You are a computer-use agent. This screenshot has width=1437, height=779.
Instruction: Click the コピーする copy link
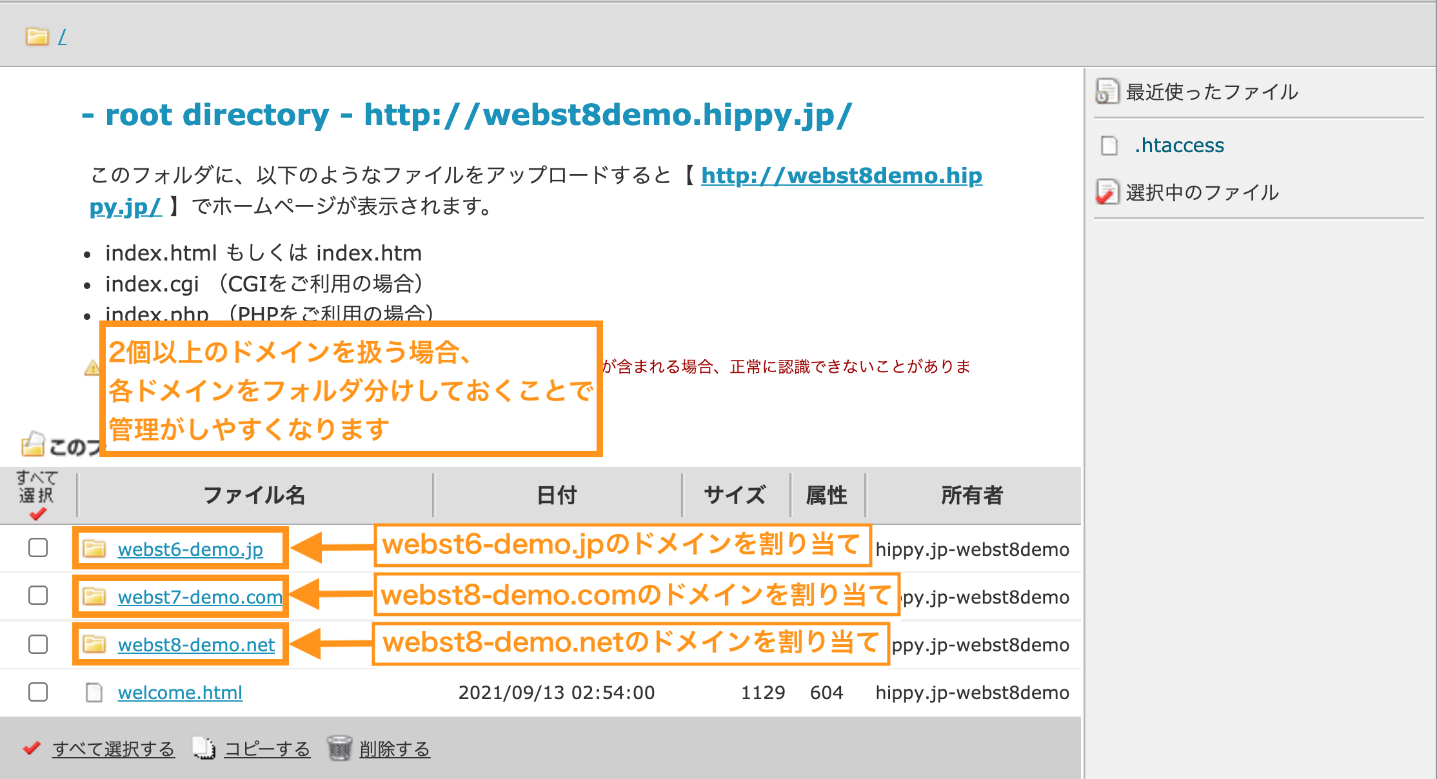[x=267, y=749]
